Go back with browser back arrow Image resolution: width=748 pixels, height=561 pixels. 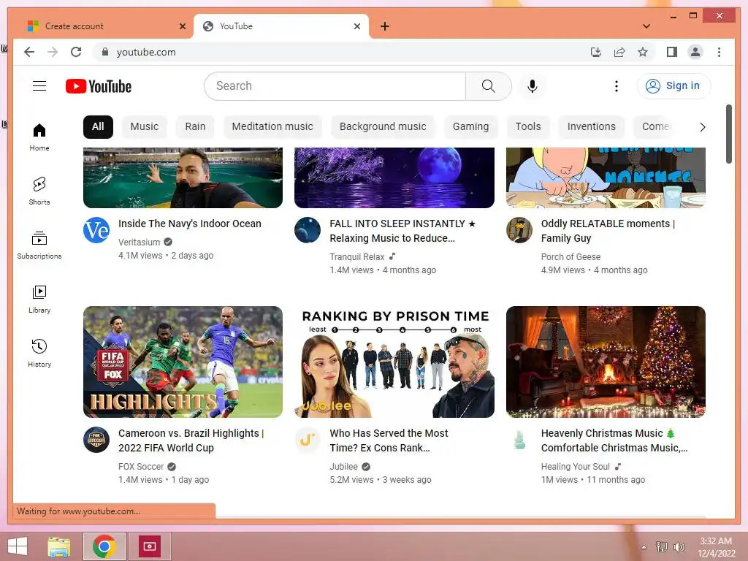pyautogui.click(x=29, y=52)
